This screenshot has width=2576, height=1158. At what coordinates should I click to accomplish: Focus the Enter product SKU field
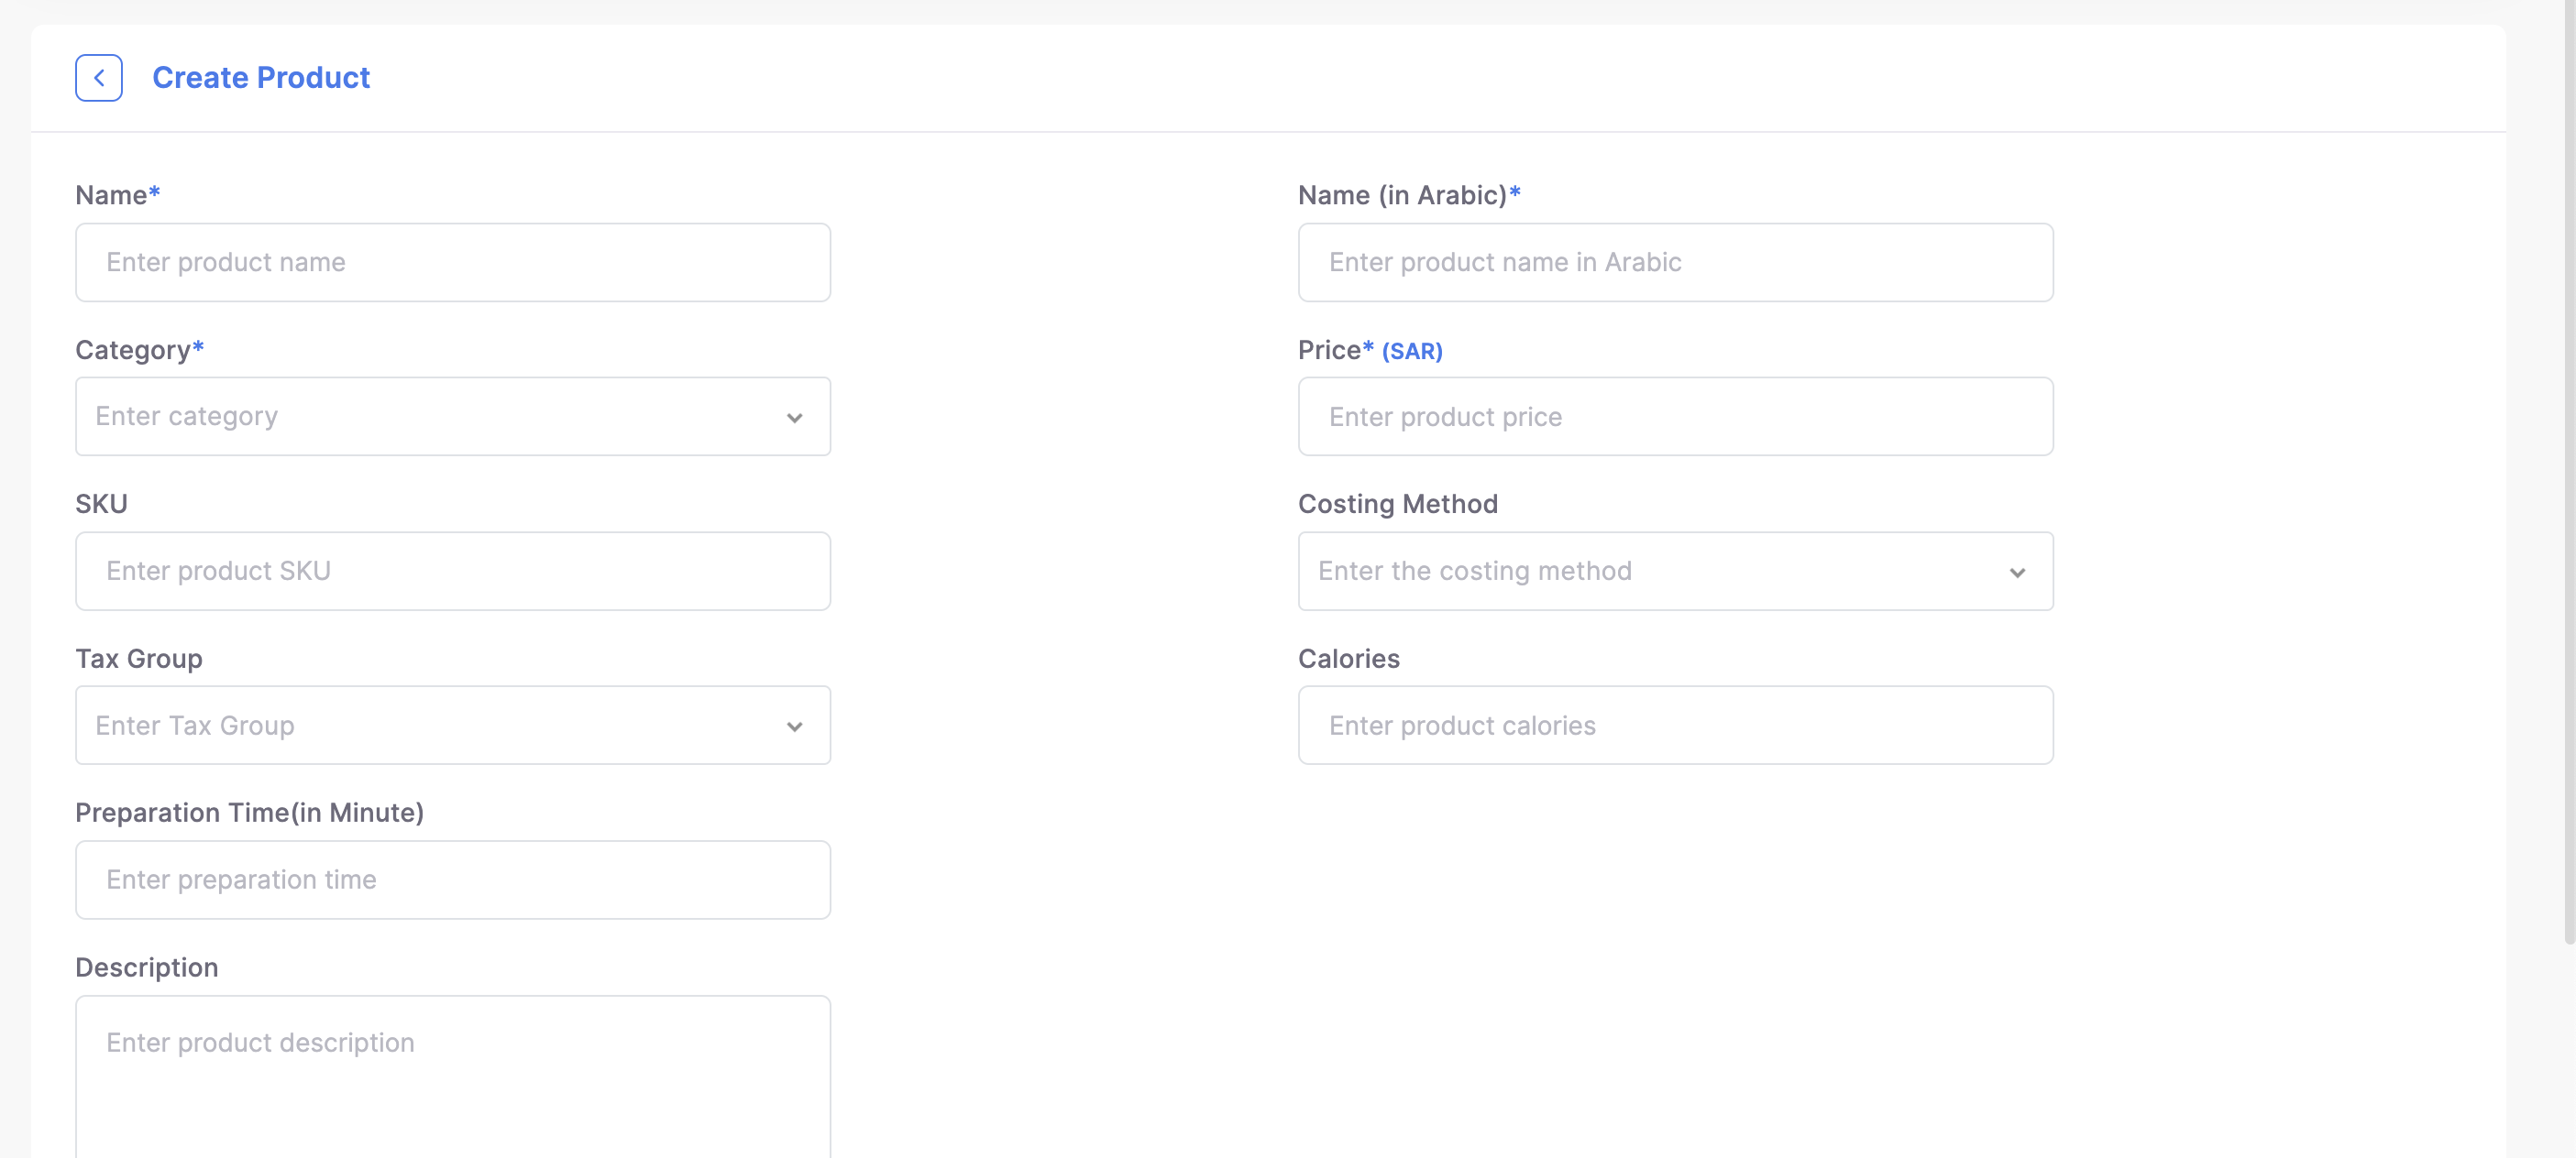click(453, 572)
